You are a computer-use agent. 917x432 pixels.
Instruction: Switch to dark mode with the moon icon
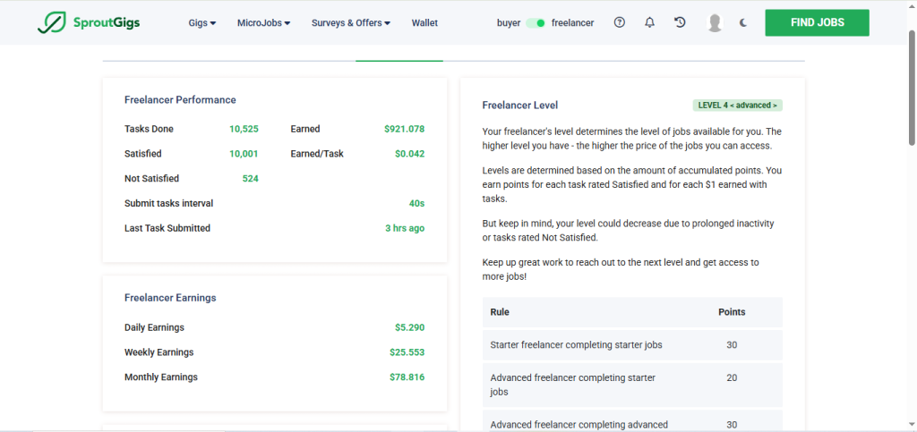(x=743, y=23)
